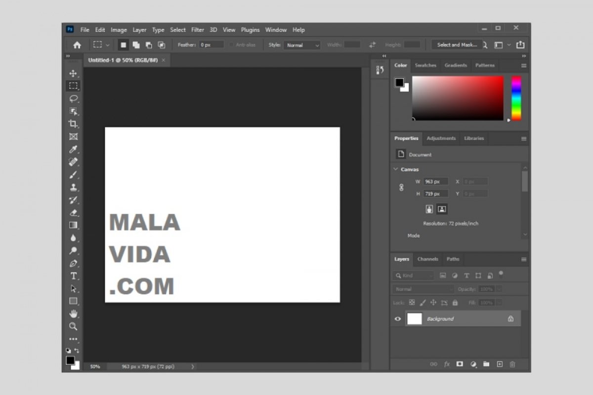Open the layer blend mode Normal dropdown
The image size is (593, 395).
click(424, 289)
